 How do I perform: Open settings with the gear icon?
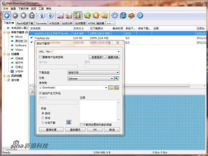[115, 16]
